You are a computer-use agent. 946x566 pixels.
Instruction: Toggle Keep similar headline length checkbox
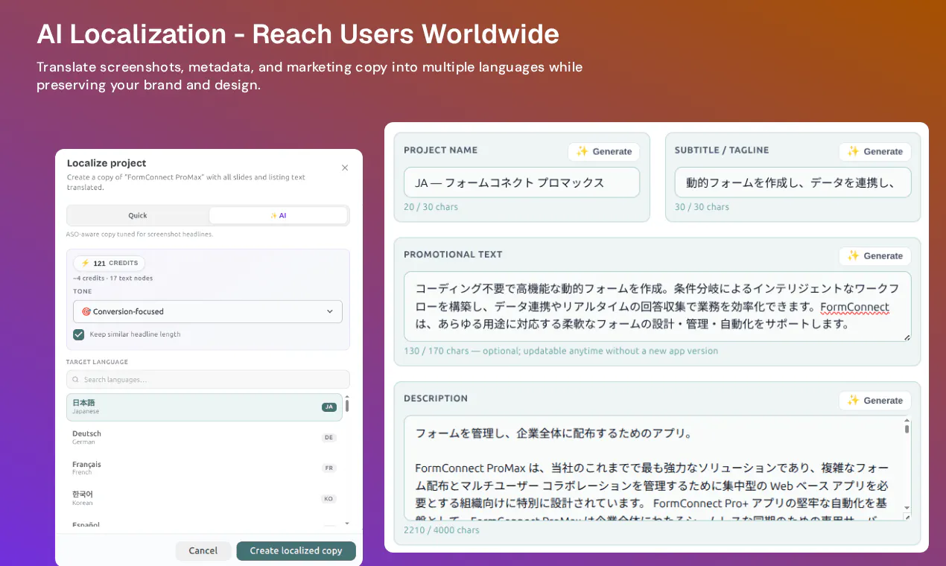click(78, 334)
